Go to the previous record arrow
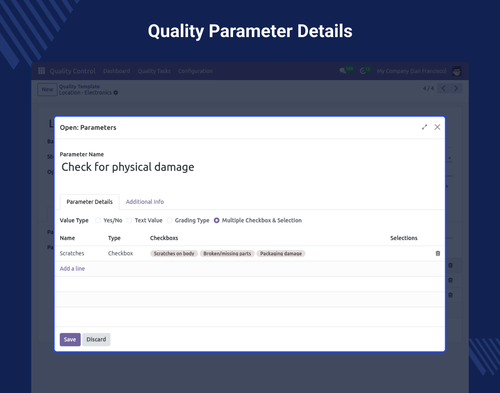Screen dimensions: 500x393 pyautogui.click(x=443, y=88)
